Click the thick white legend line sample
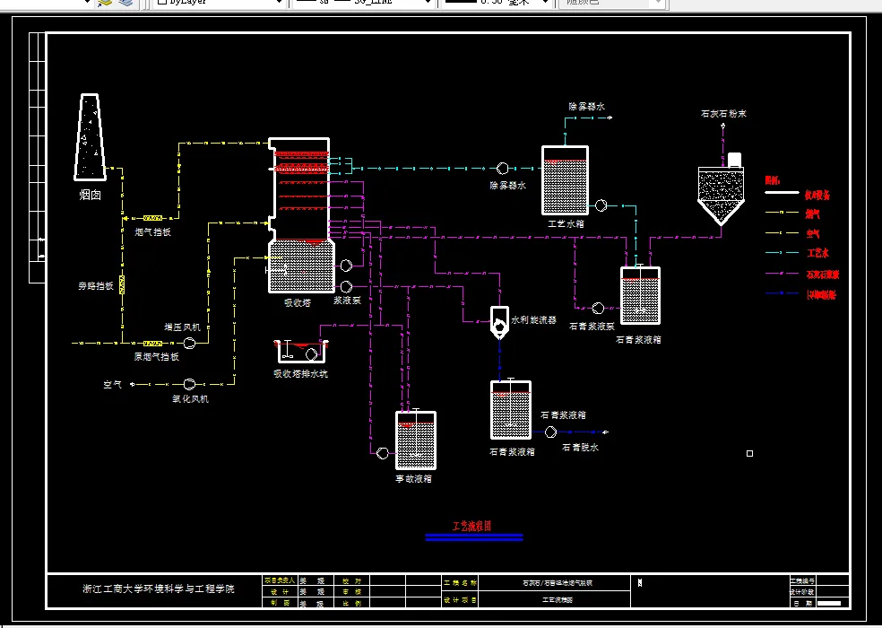The image size is (882, 628). [782, 193]
